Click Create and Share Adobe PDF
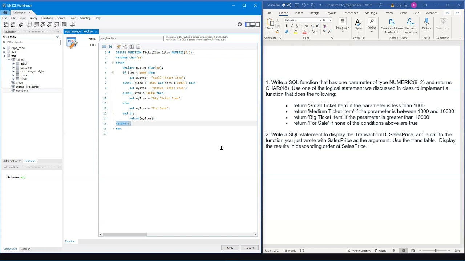465x261 pixels. [x=392, y=26]
